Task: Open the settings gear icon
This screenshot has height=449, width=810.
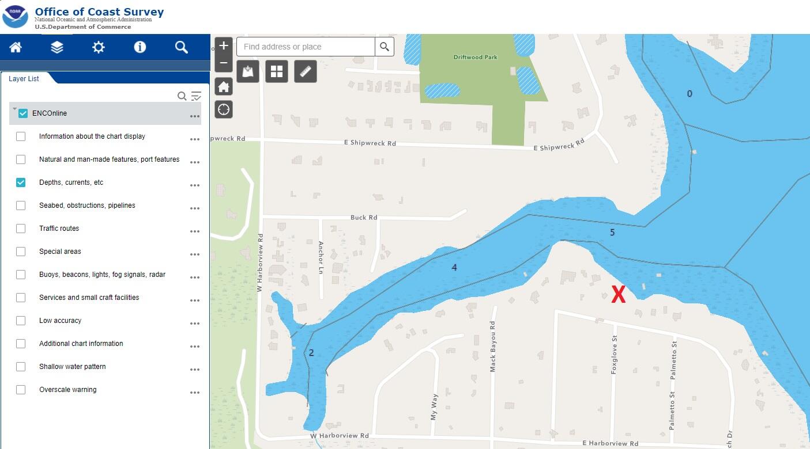Action: [x=99, y=47]
